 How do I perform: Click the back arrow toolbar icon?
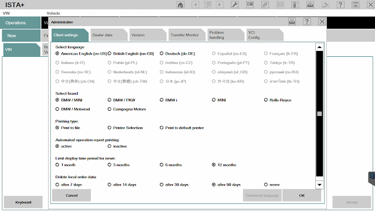(x=195, y=5)
